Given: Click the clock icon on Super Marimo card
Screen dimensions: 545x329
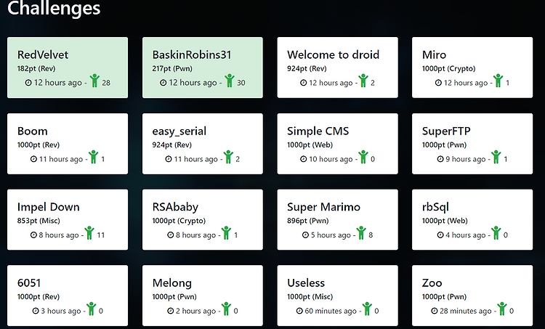Looking at the screenshot, I should 305,235.
